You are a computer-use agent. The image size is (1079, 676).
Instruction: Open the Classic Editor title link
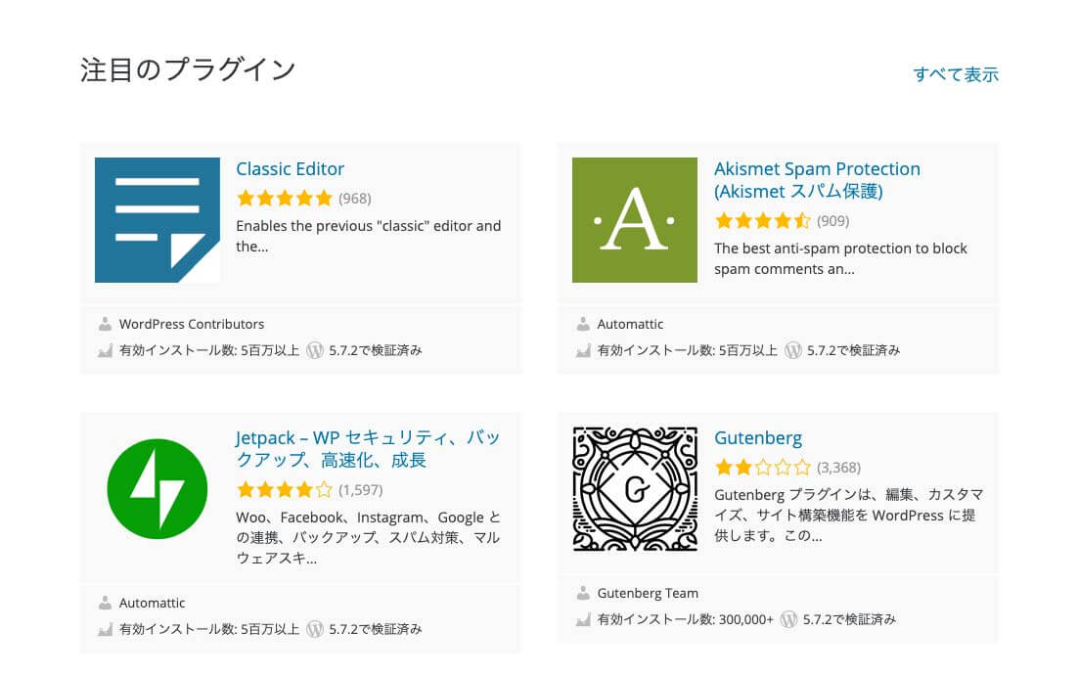pyautogui.click(x=290, y=168)
